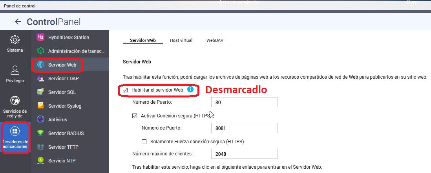Open Servicios de red globe icon

[x=15, y=101]
